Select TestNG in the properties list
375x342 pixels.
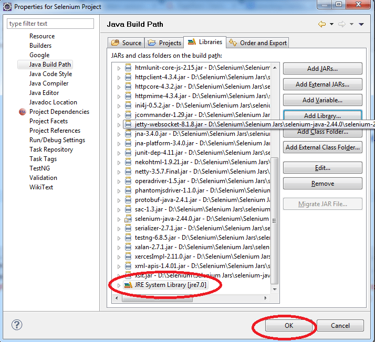(x=40, y=168)
